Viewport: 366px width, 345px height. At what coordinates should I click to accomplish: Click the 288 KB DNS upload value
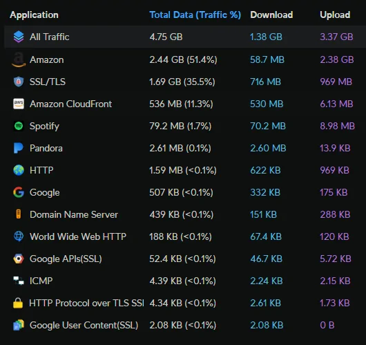click(335, 214)
